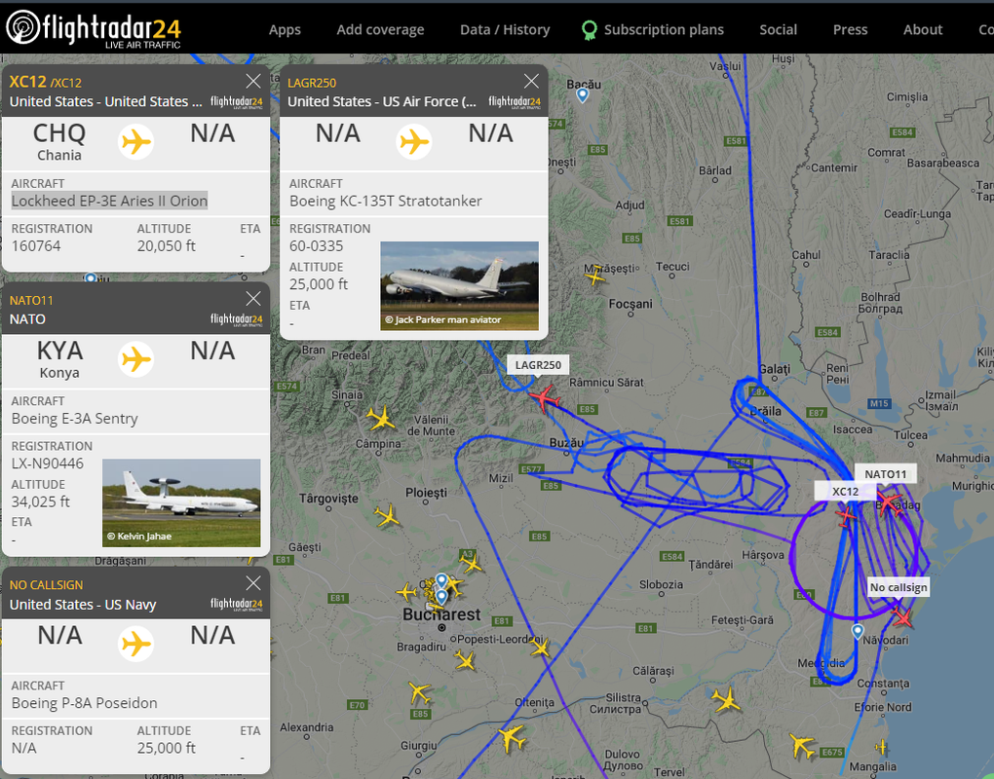The height and width of the screenshot is (779, 994).
Task: Click the yellow plane near Mărășești
Action: [594, 275]
